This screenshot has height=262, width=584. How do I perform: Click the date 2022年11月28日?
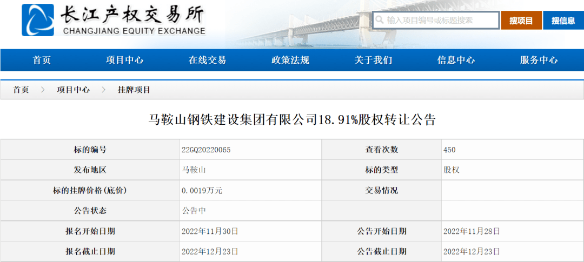tap(472, 231)
